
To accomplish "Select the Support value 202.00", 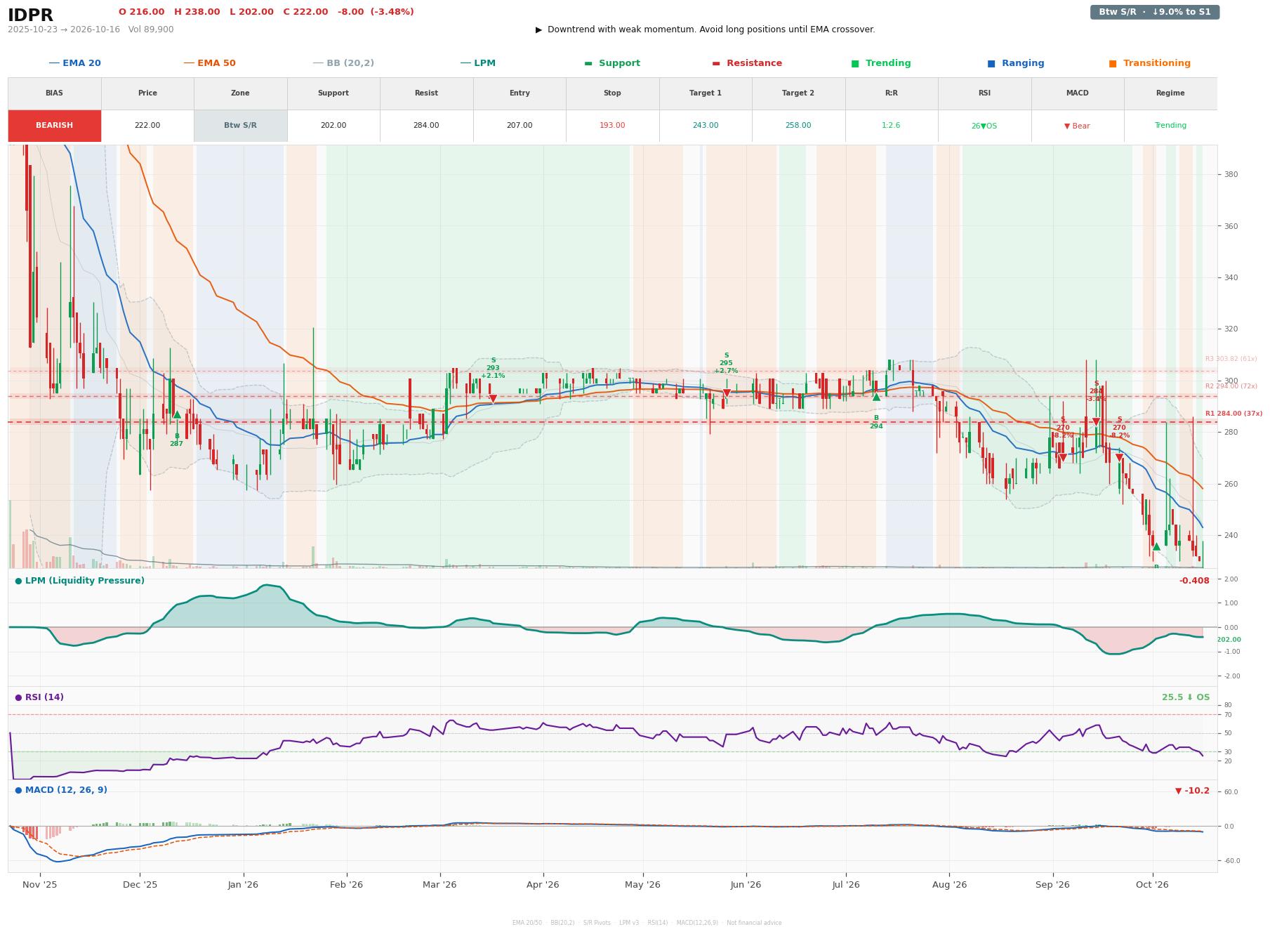I will point(333,126).
